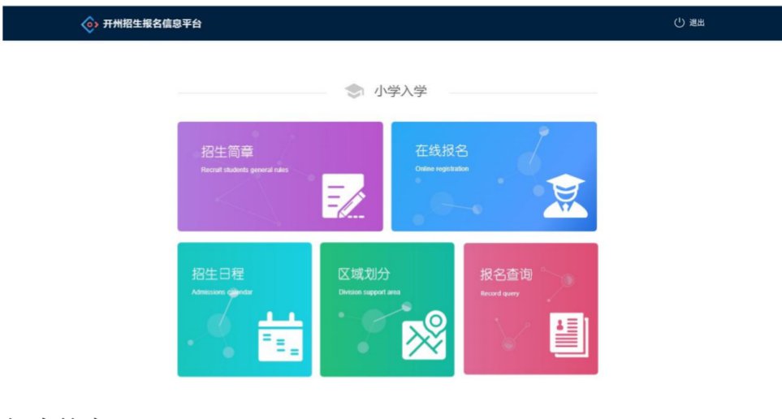Click the Admissions calendar subtitle text

222,292
